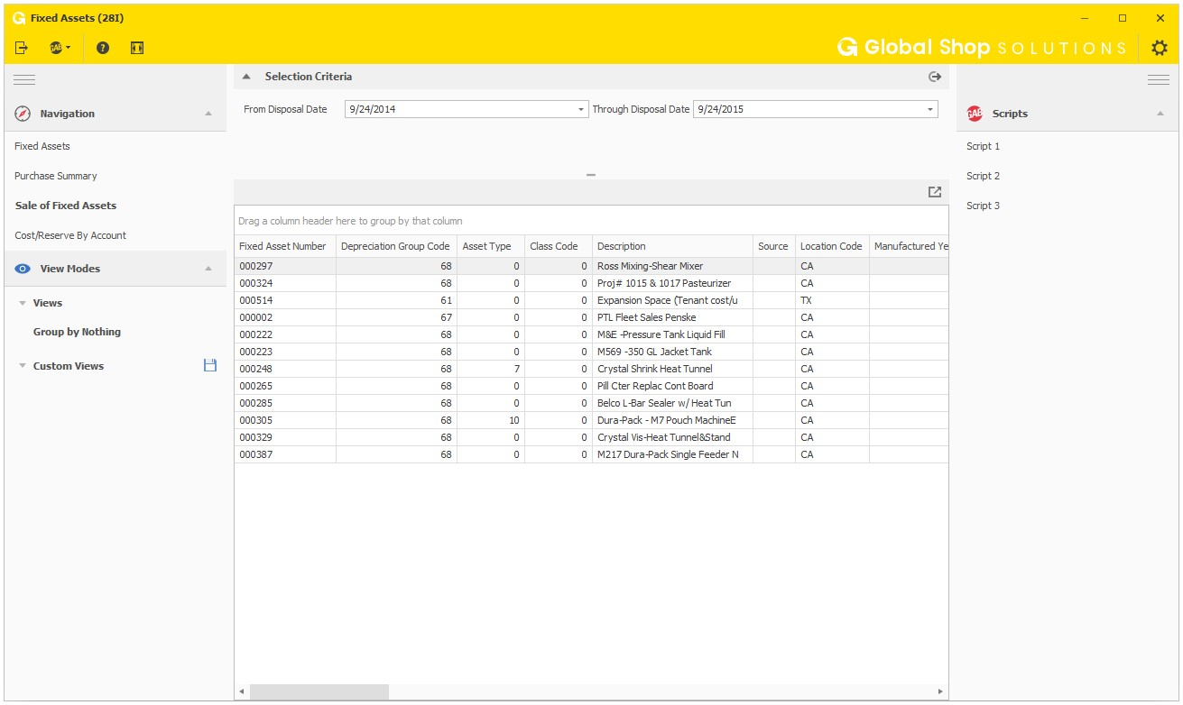
Task: Open the help question mark icon
Action: click(103, 48)
